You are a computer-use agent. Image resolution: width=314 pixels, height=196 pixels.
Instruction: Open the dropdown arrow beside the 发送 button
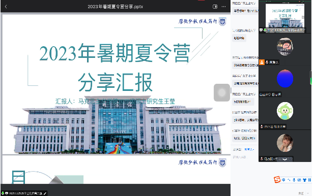coord(307,193)
